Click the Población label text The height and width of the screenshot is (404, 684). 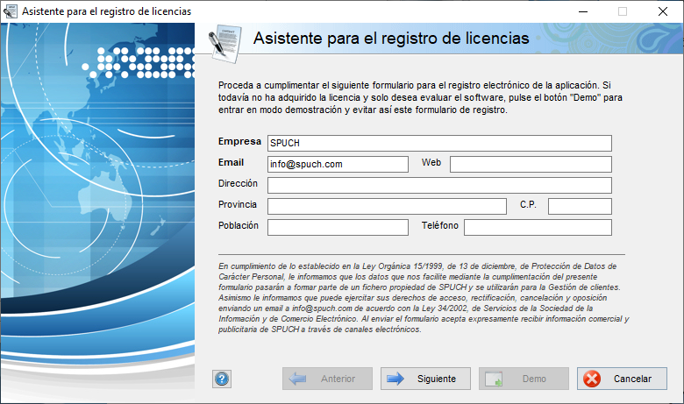[239, 225]
